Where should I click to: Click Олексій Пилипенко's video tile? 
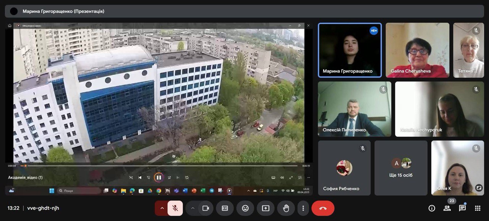pyautogui.click(x=355, y=109)
